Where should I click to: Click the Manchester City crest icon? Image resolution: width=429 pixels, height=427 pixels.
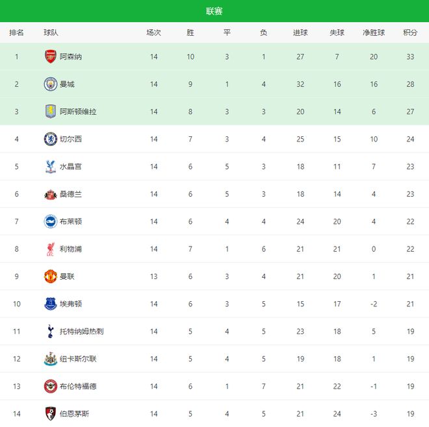tap(51, 84)
